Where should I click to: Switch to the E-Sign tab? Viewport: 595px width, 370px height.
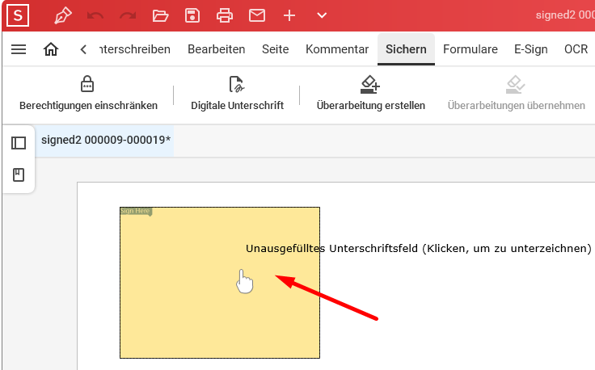tap(530, 49)
